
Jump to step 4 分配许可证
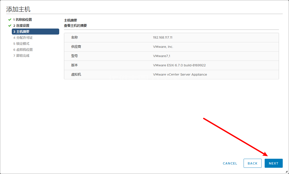[23, 38]
